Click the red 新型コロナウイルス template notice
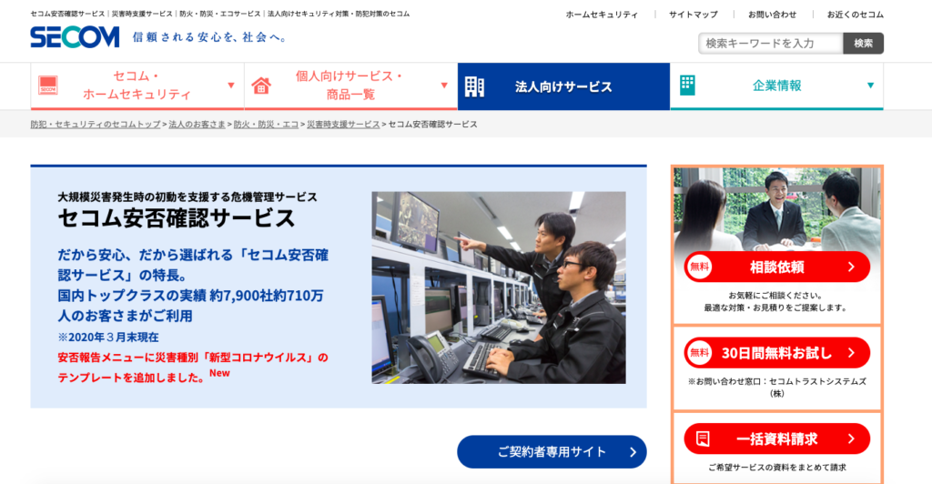The width and height of the screenshot is (932, 484). coord(193,367)
